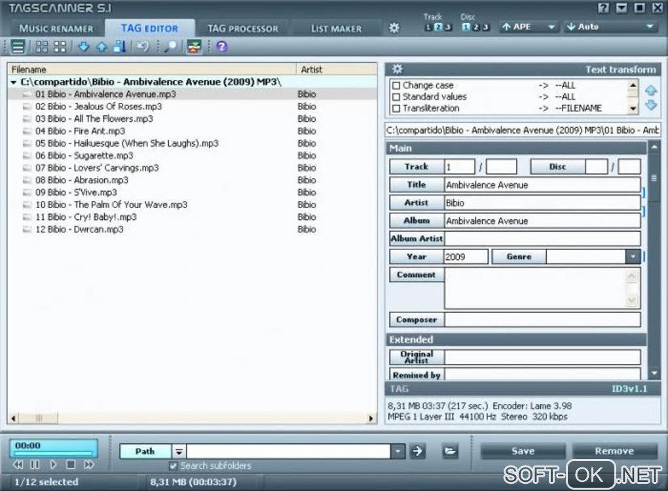The height and width of the screenshot is (491, 668).
Task: Open the Tag Processor tab
Action: [242, 28]
